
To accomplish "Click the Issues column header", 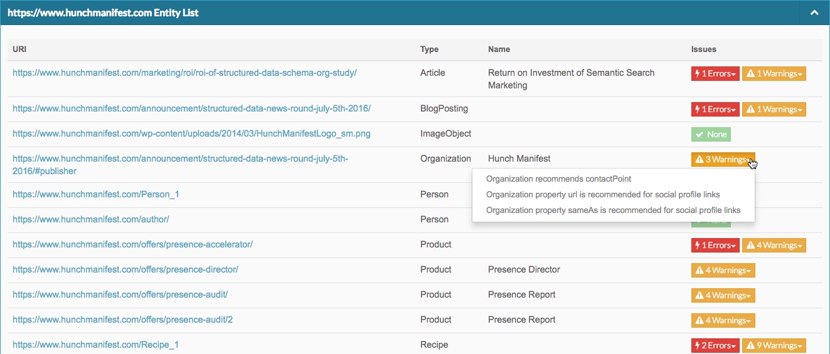I will [x=703, y=49].
